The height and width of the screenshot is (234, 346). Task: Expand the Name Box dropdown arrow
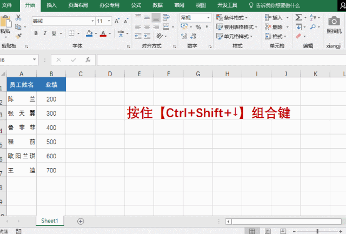(35, 59)
